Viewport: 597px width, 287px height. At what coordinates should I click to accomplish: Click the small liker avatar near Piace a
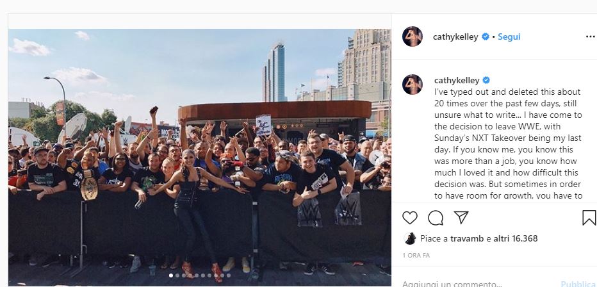pyautogui.click(x=410, y=239)
